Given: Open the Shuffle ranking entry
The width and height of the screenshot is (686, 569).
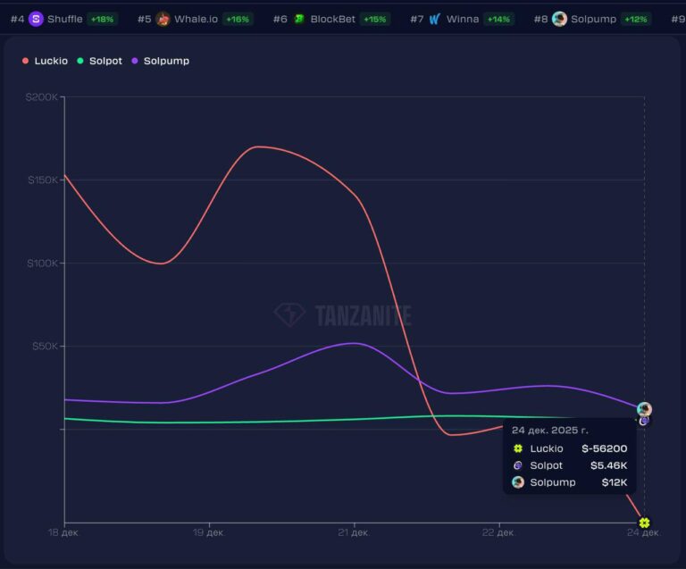Looking at the screenshot, I should pos(64,19).
